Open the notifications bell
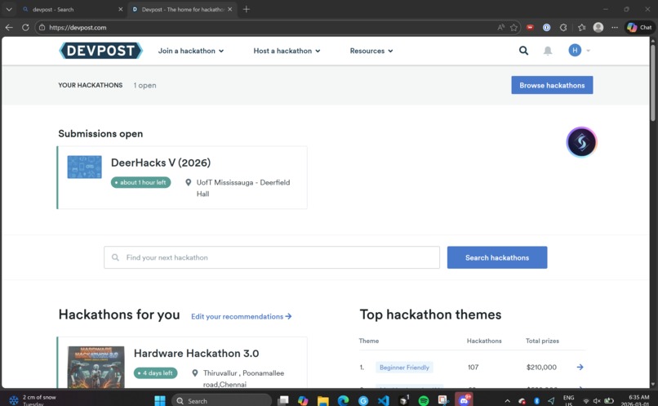This screenshot has width=658, height=406. pos(548,51)
